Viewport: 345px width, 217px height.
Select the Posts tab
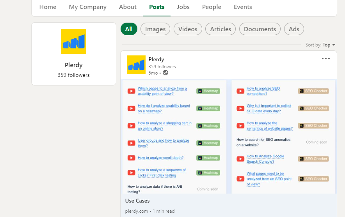(156, 7)
